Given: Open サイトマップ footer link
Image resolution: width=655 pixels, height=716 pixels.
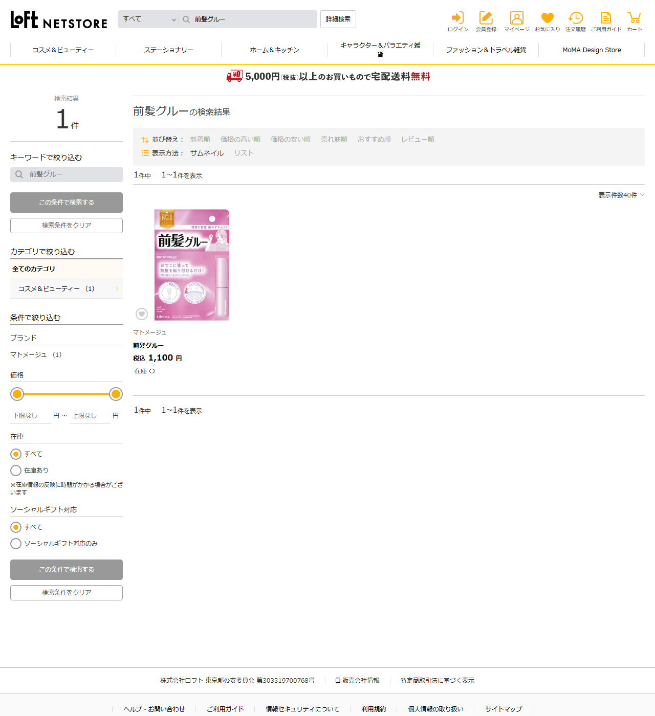Looking at the screenshot, I should pos(504,709).
